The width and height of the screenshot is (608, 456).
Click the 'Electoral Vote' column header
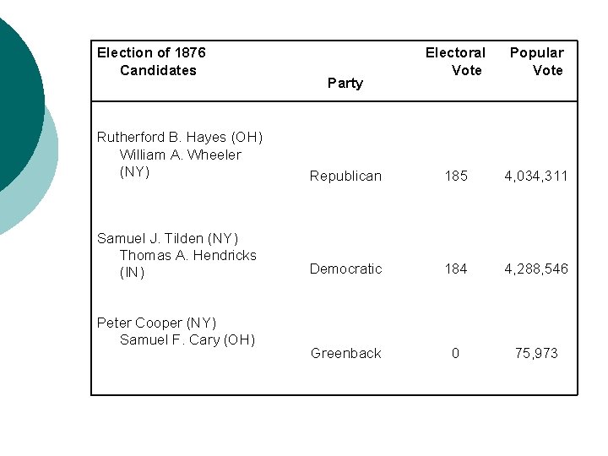(456, 62)
